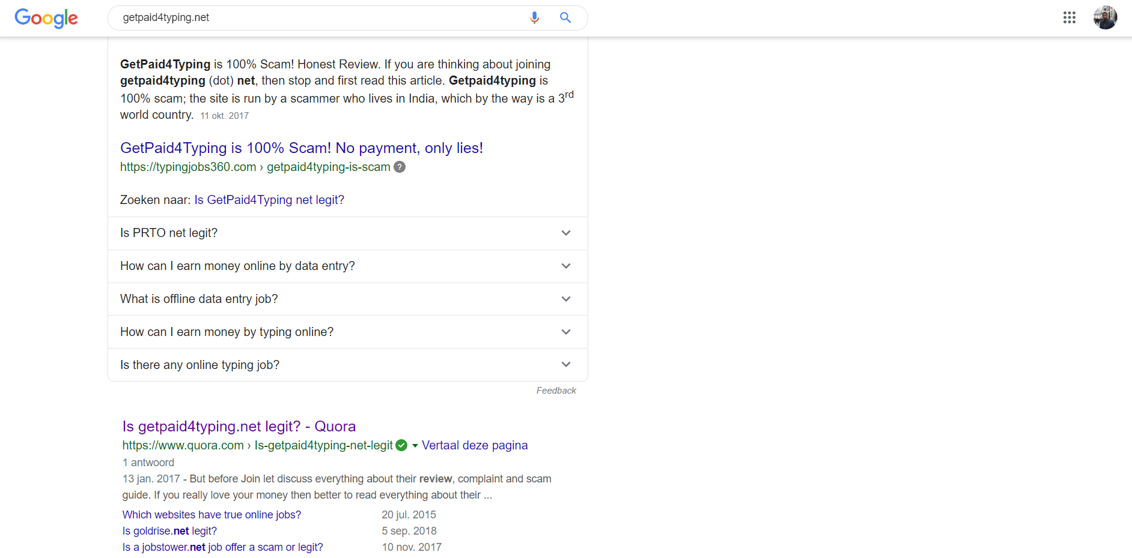
Task: Click the Feedback link below the box
Action: [x=556, y=391]
